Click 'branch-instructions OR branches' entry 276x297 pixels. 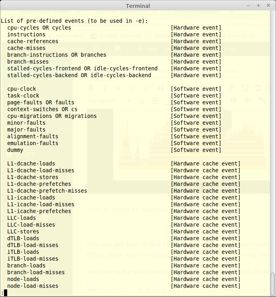tap(57, 55)
